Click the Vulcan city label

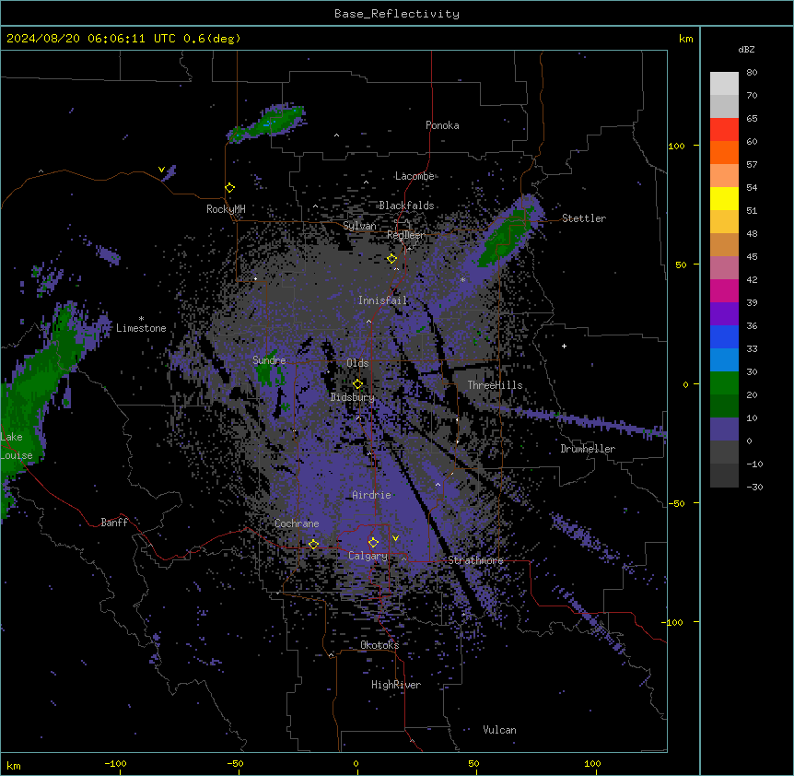click(x=500, y=730)
